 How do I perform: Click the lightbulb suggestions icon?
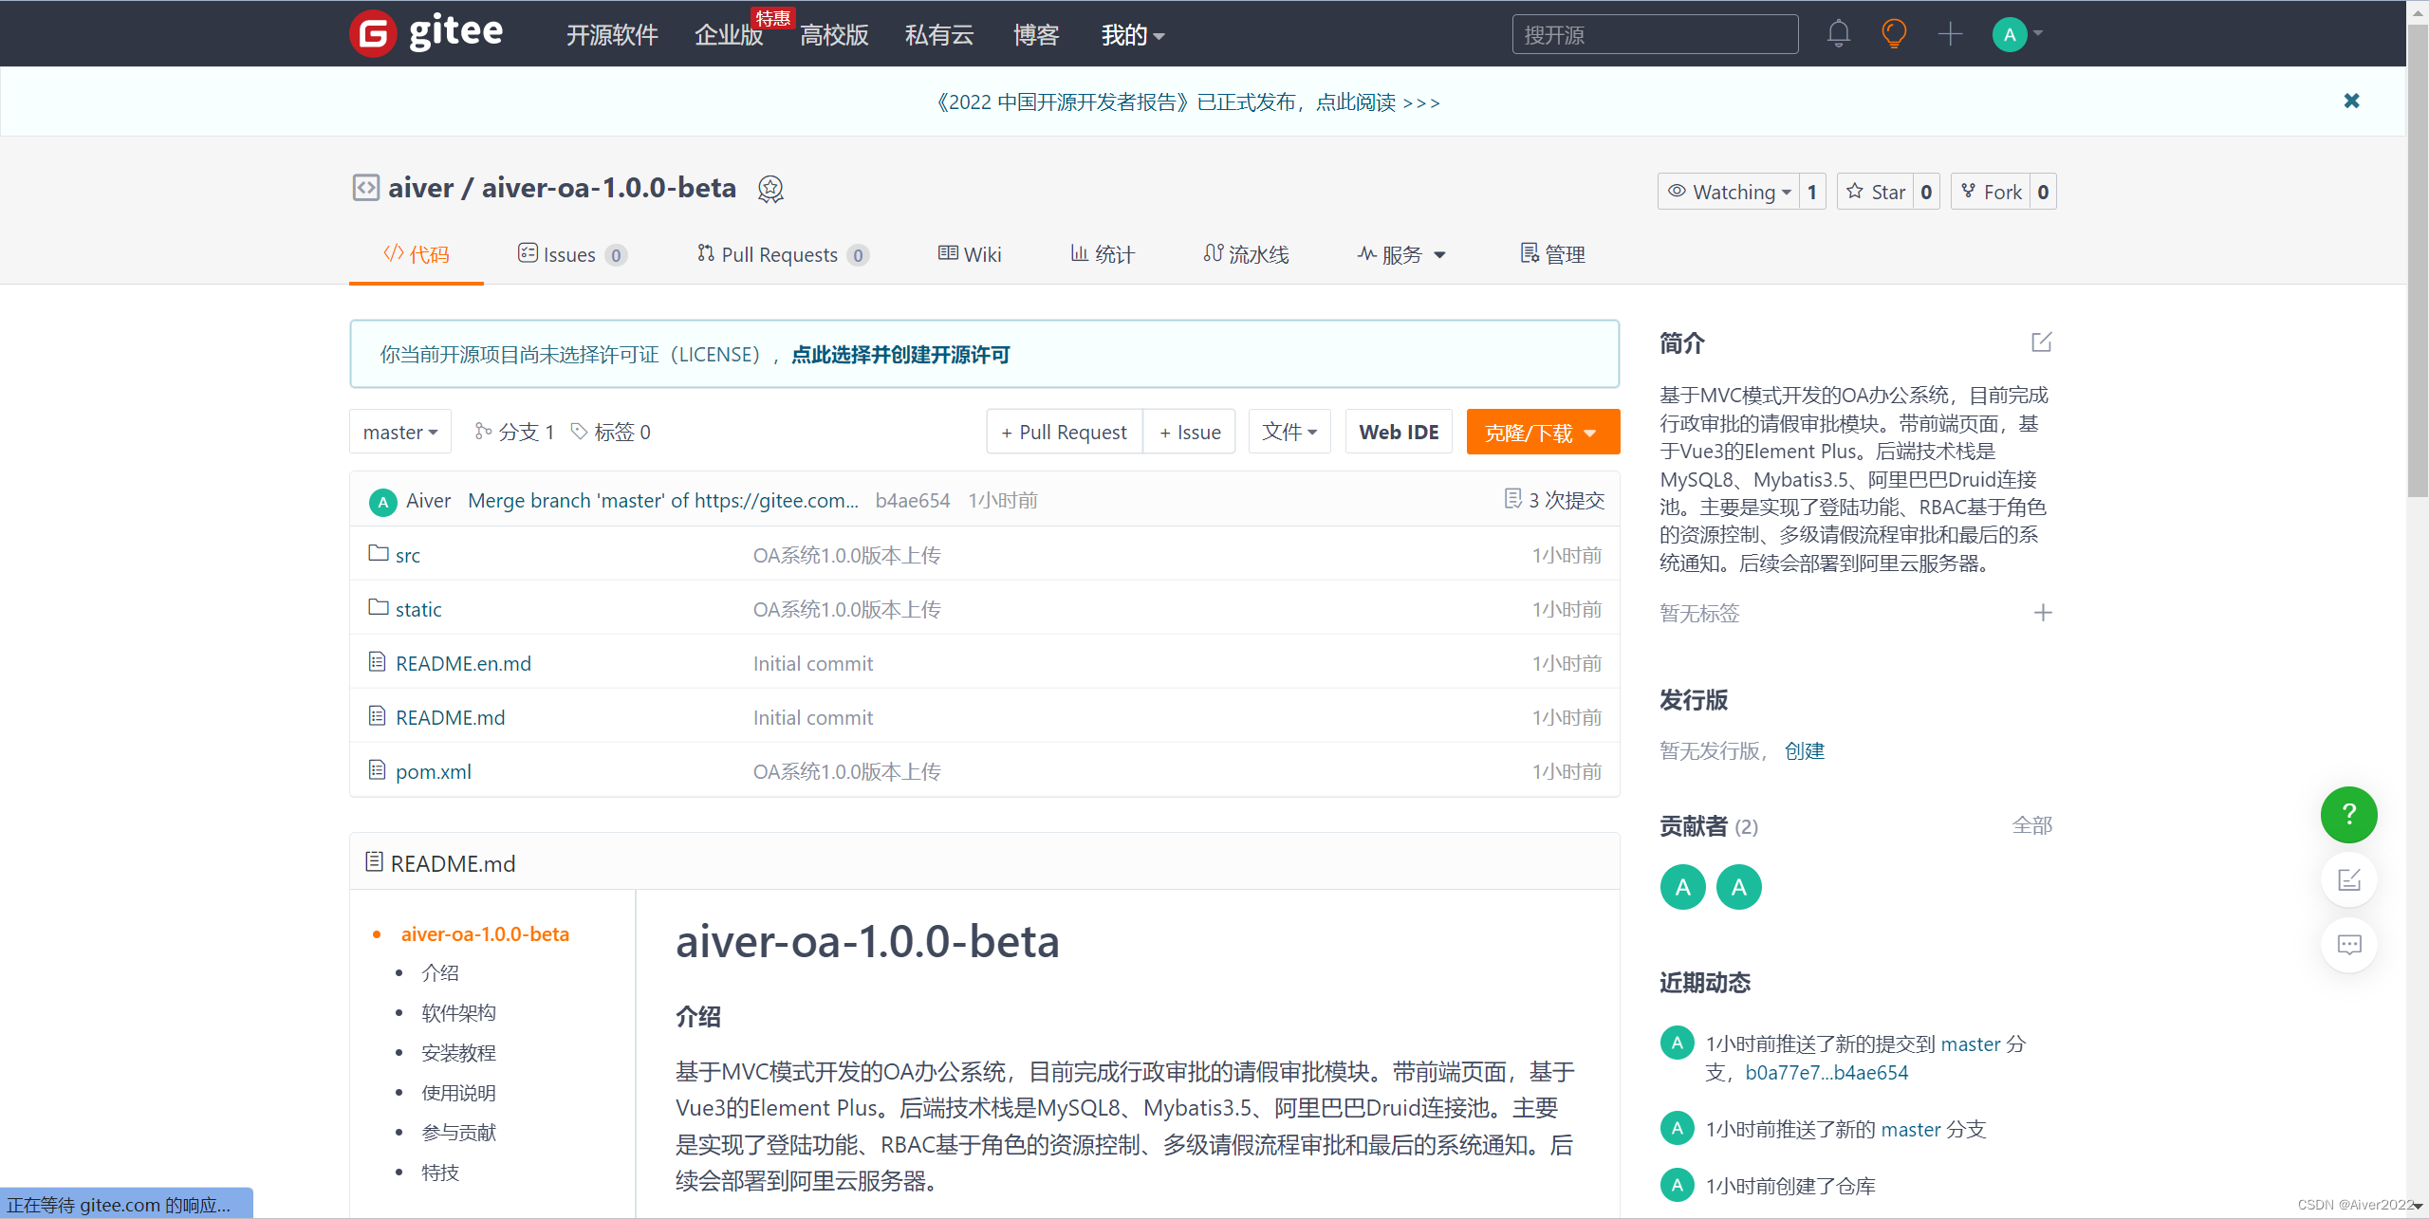(x=1894, y=32)
